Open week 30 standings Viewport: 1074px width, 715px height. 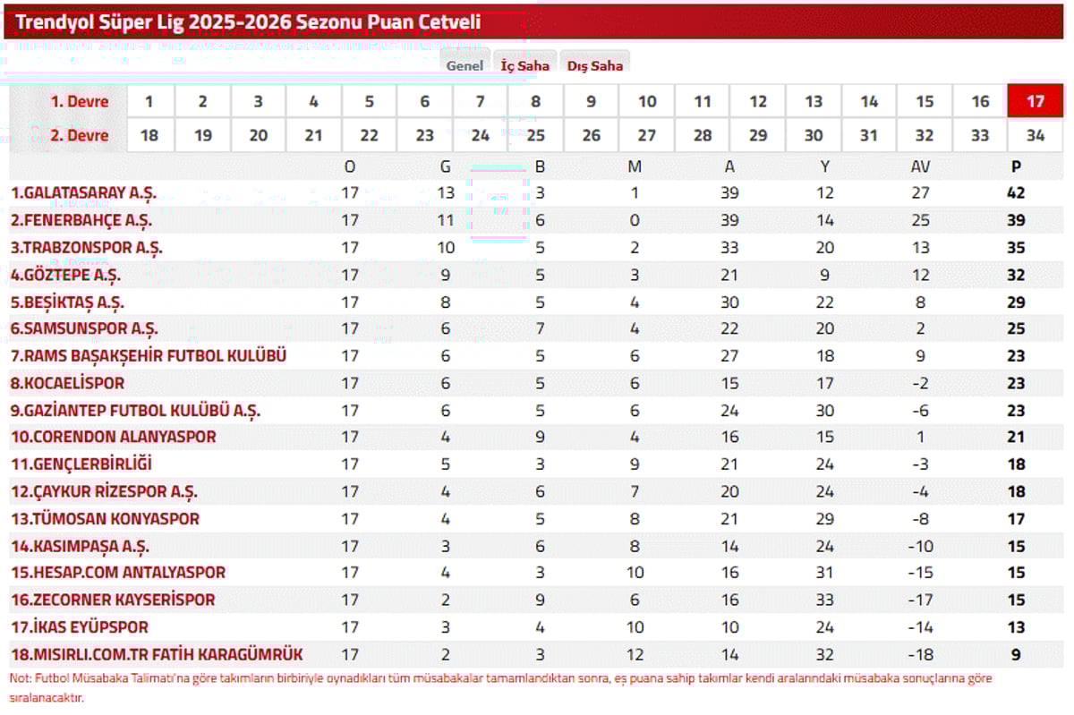[x=814, y=136]
